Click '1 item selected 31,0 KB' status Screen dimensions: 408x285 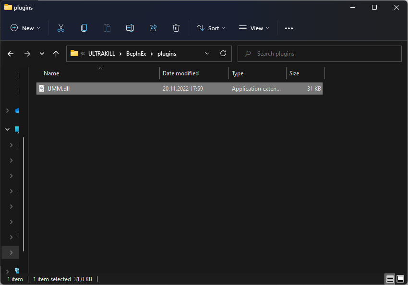pyautogui.click(x=63, y=279)
